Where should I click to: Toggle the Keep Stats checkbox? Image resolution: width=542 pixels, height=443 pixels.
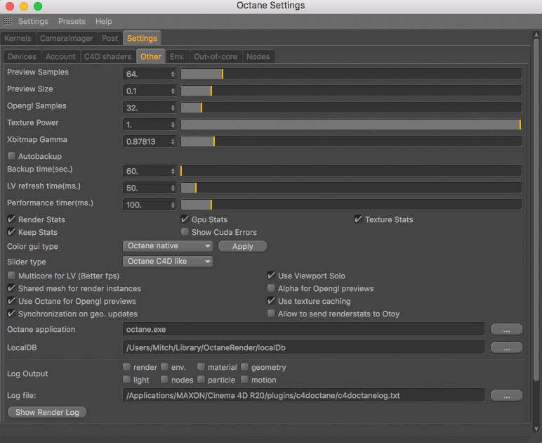pyautogui.click(x=11, y=232)
